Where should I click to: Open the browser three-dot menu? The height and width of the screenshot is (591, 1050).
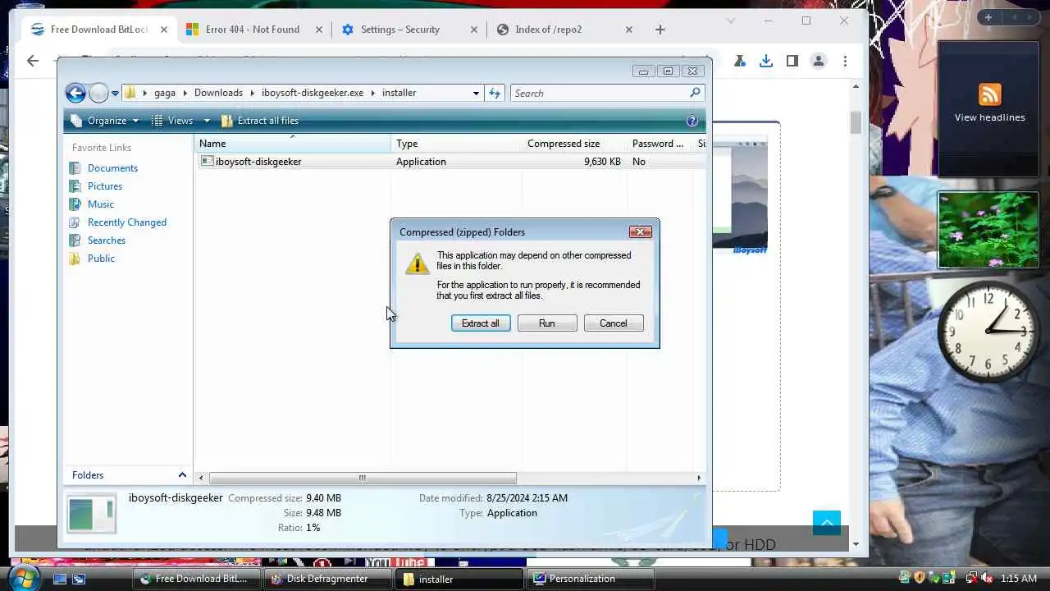(x=846, y=61)
